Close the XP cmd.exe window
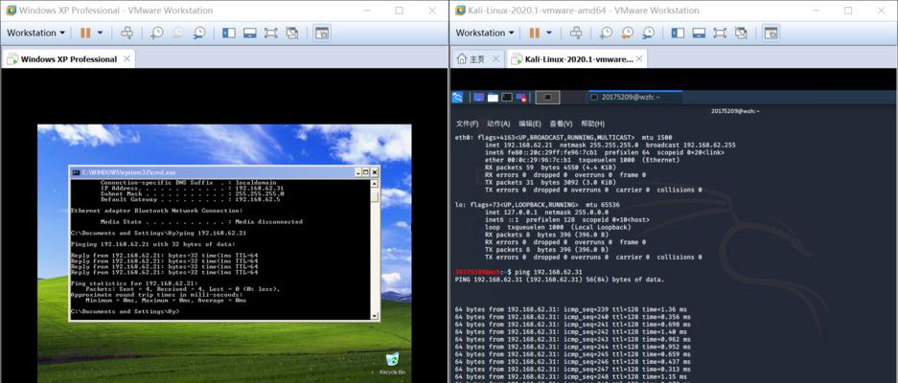Screen dimensions: 898x383 pos(375,171)
